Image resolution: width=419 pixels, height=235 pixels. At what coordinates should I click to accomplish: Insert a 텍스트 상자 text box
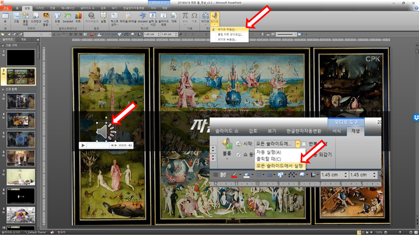click(114, 19)
